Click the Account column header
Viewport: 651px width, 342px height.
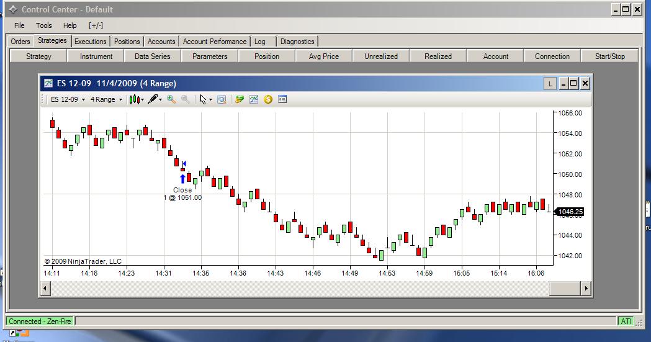495,56
